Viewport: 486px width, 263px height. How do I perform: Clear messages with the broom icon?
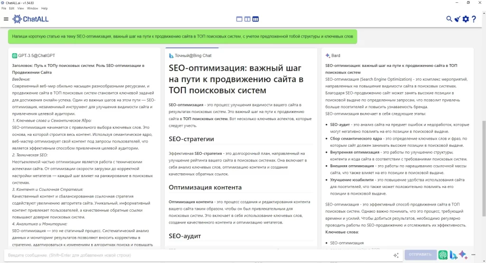pyautogui.click(x=457, y=19)
